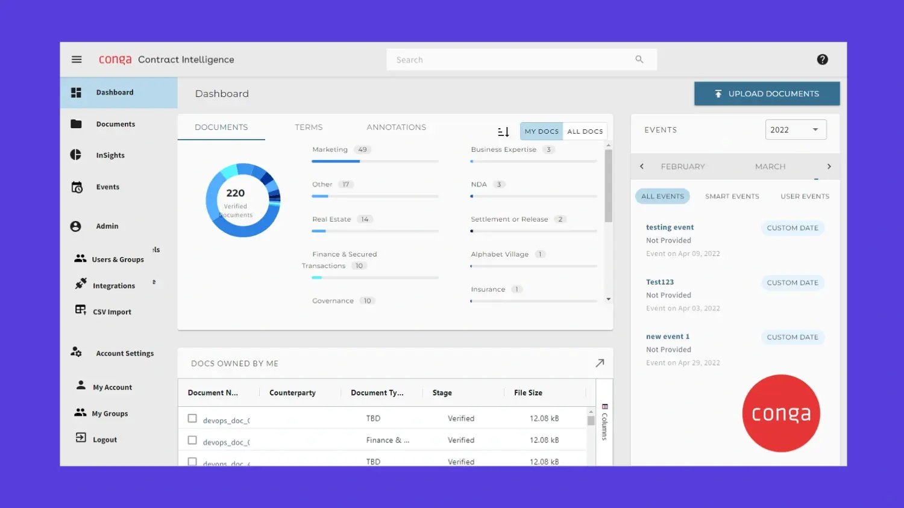This screenshot has height=508, width=904.
Task: Toggle to MY DOCS view
Action: point(541,131)
